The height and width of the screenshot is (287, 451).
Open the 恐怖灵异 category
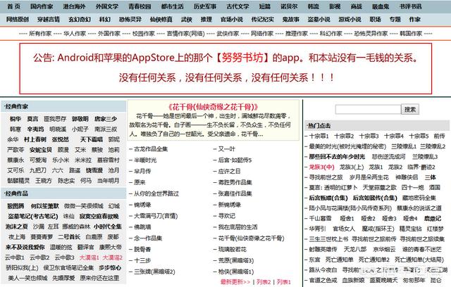[130, 19]
